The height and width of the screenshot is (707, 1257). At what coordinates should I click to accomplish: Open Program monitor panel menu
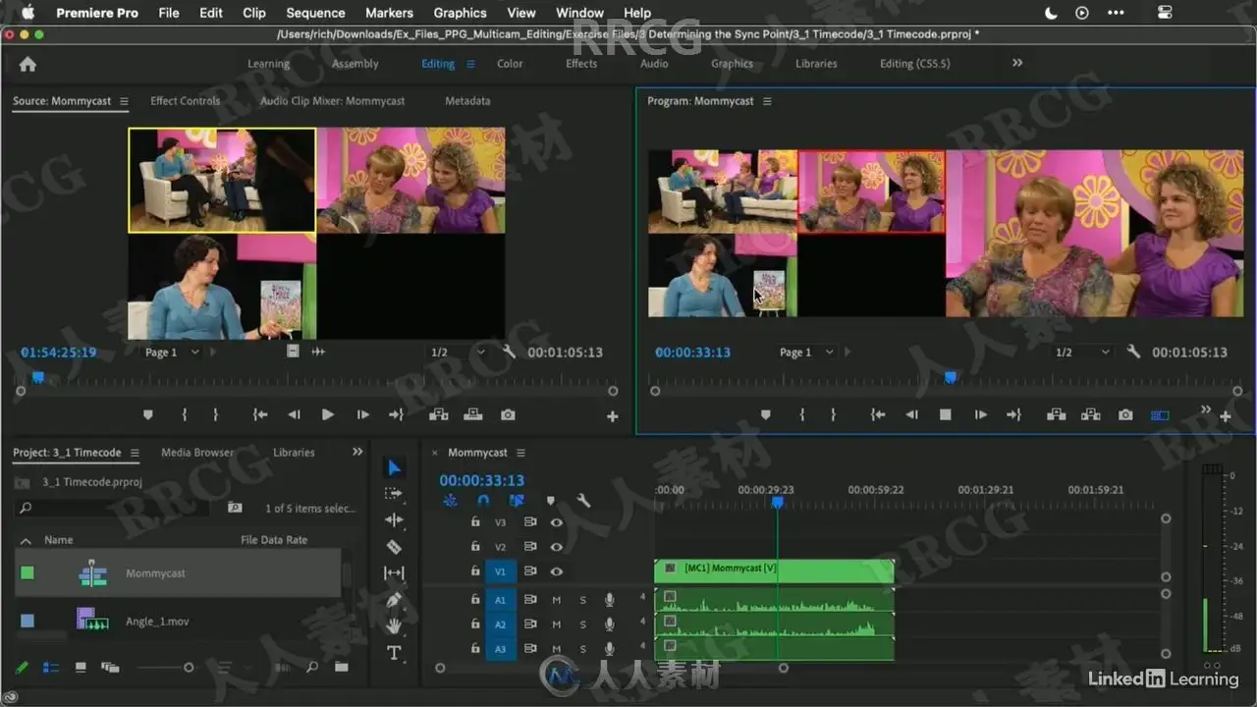pyautogui.click(x=767, y=101)
